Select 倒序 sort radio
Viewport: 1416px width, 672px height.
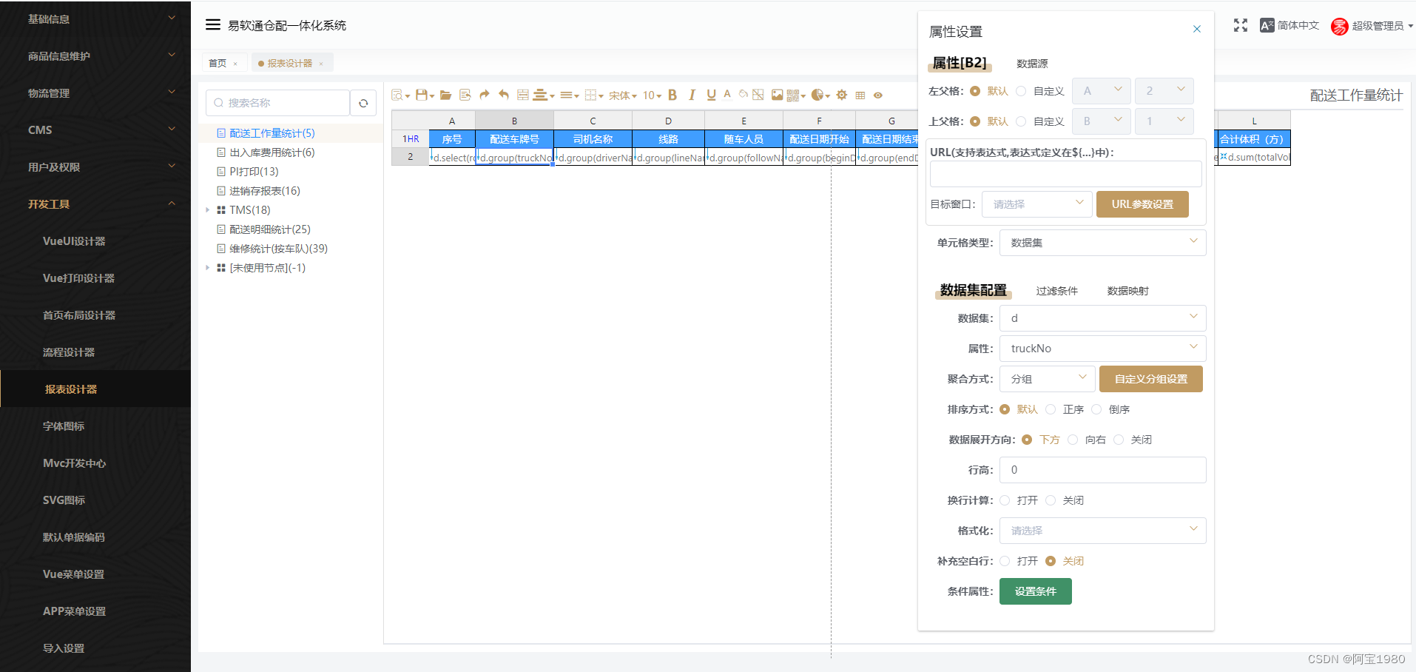pyautogui.click(x=1096, y=409)
